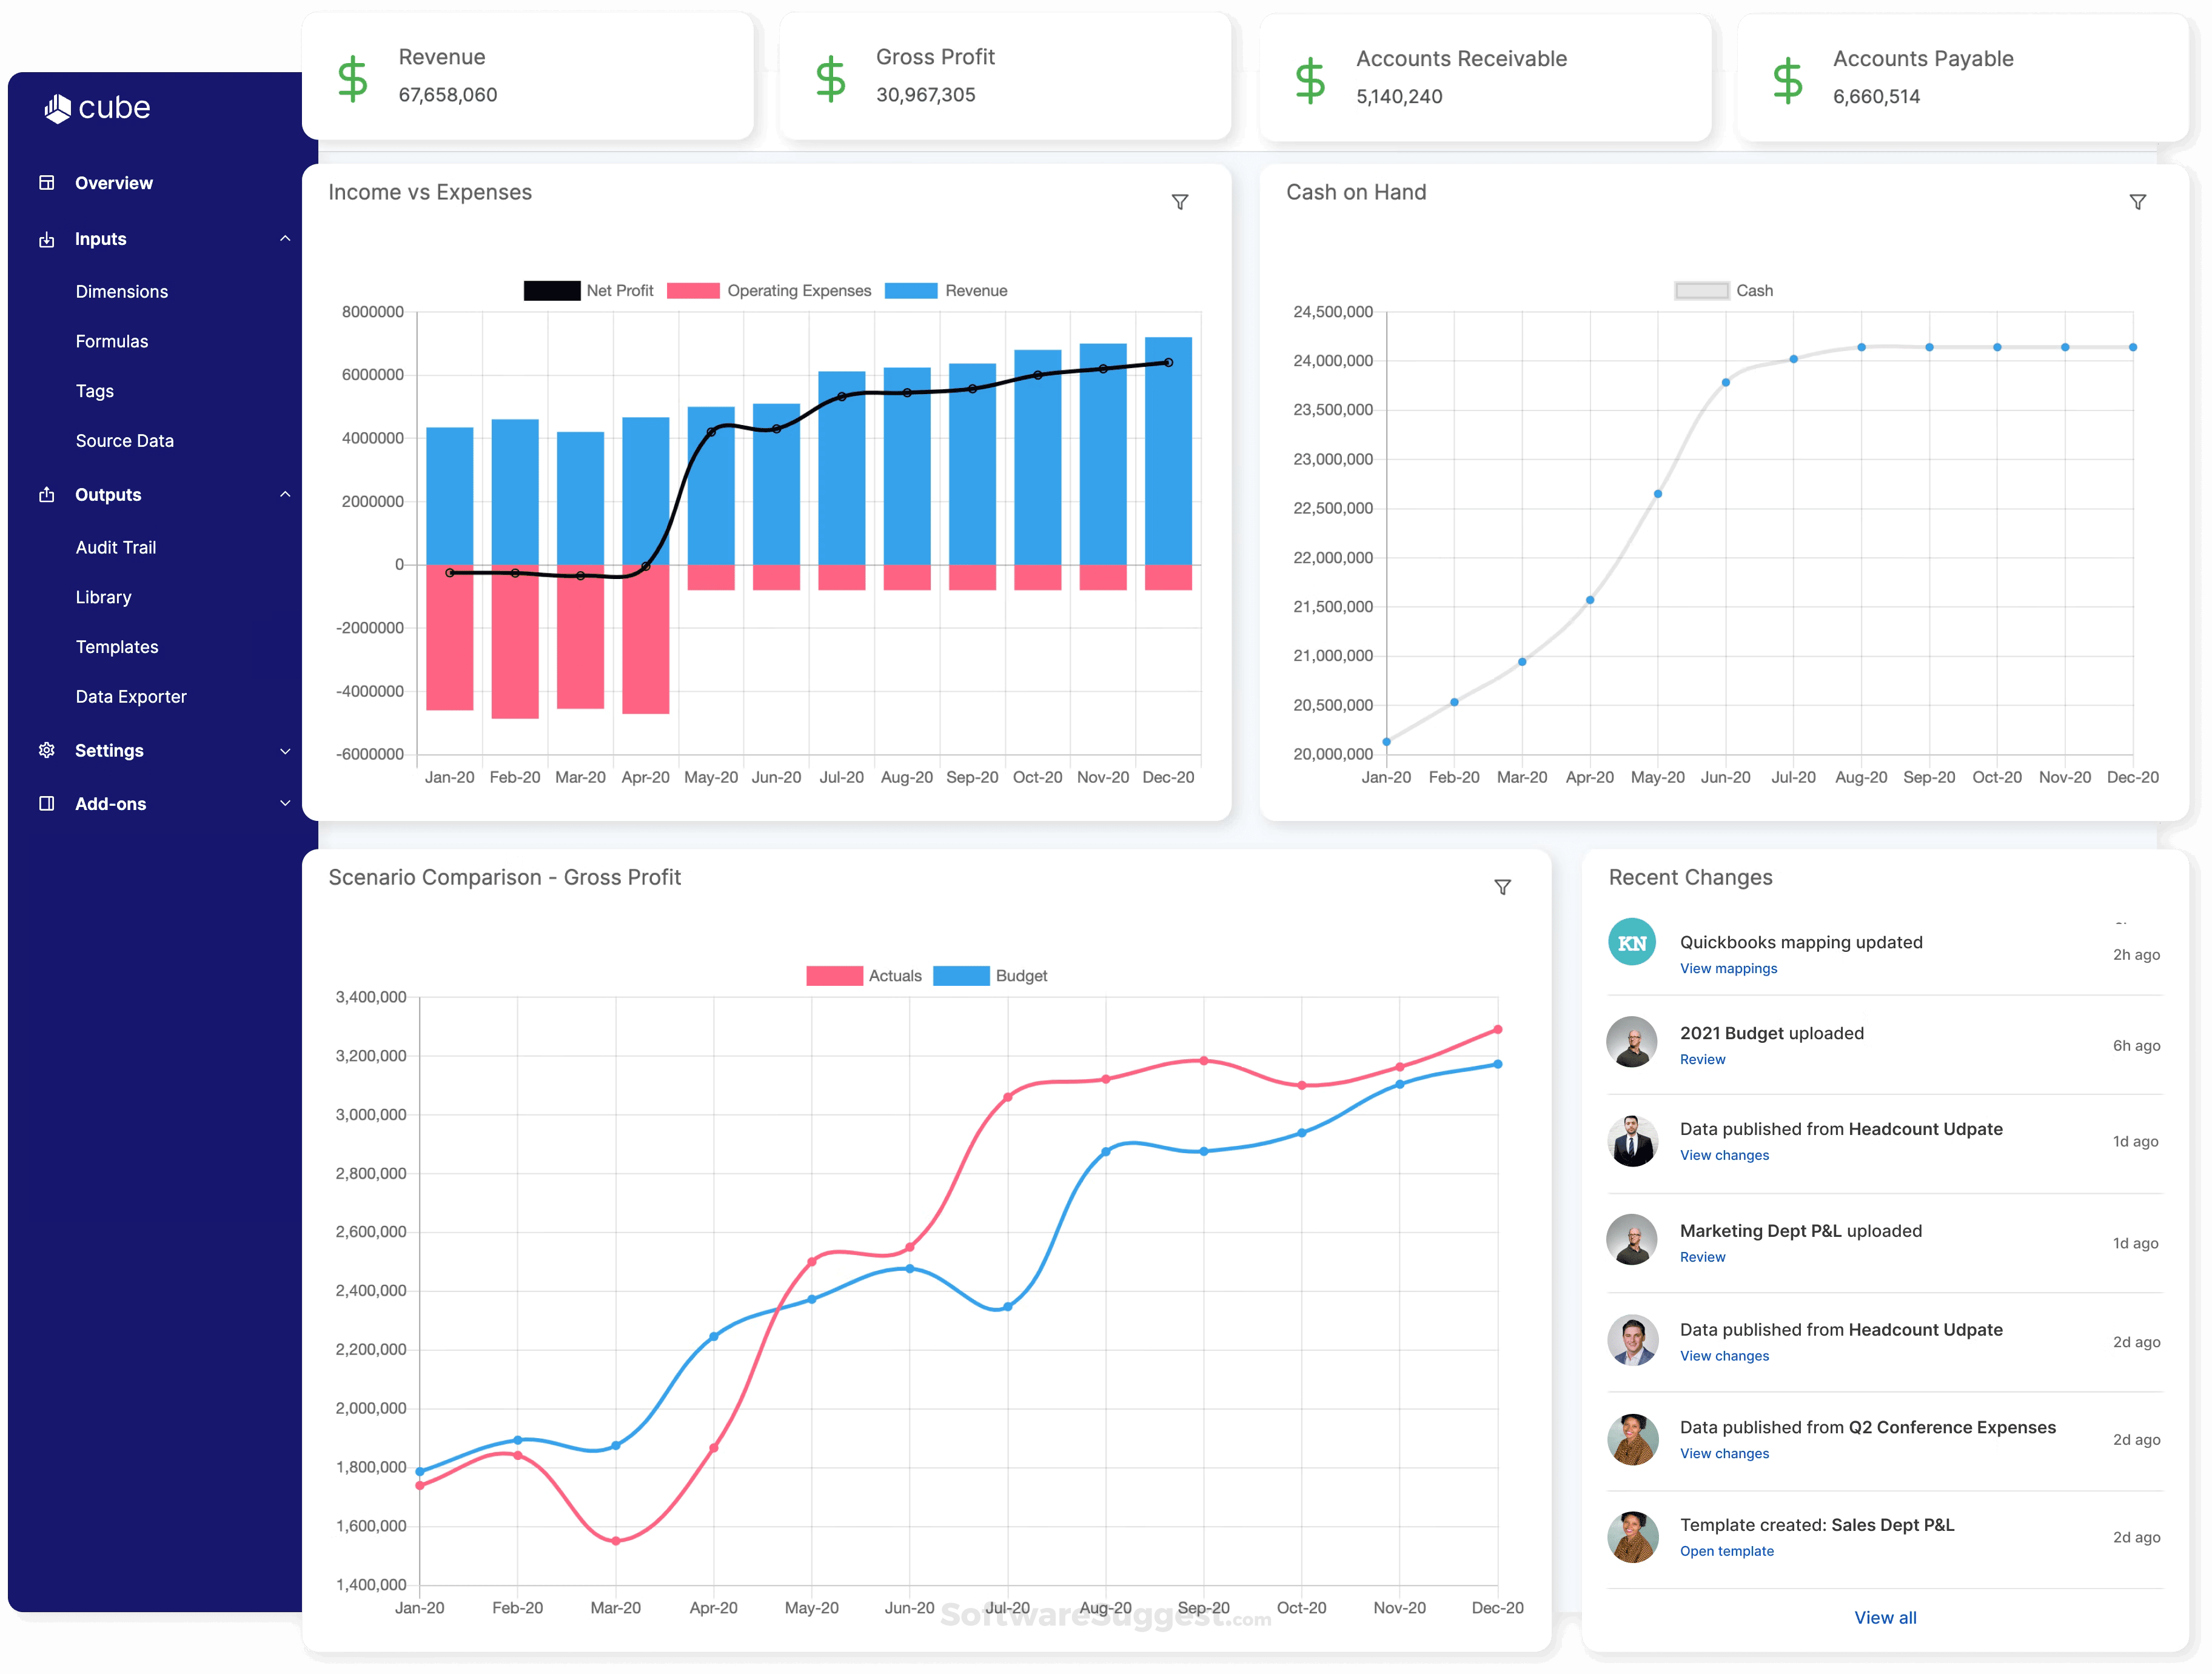Open the Cash on Hand filter funnel
The width and height of the screenshot is (2212, 1674).
[2137, 202]
